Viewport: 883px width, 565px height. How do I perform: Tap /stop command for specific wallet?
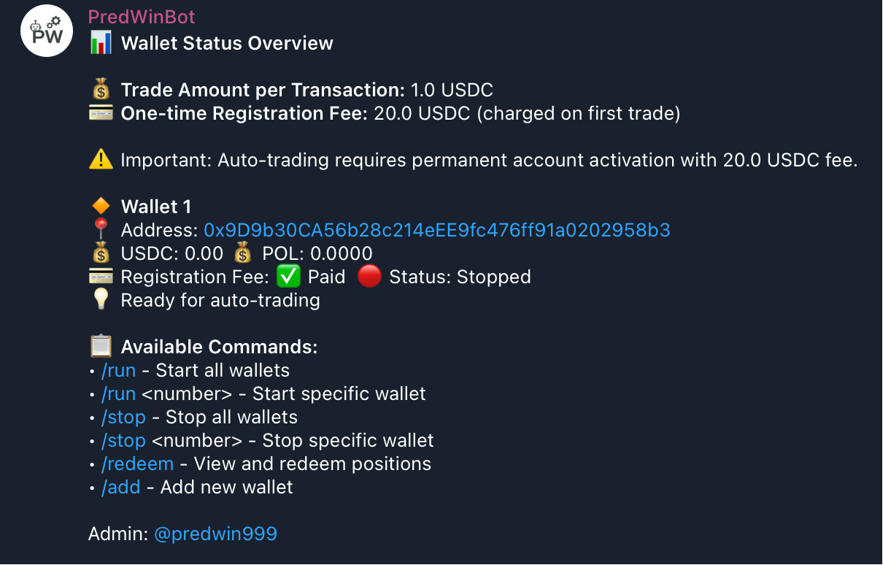[x=123, y=440]
